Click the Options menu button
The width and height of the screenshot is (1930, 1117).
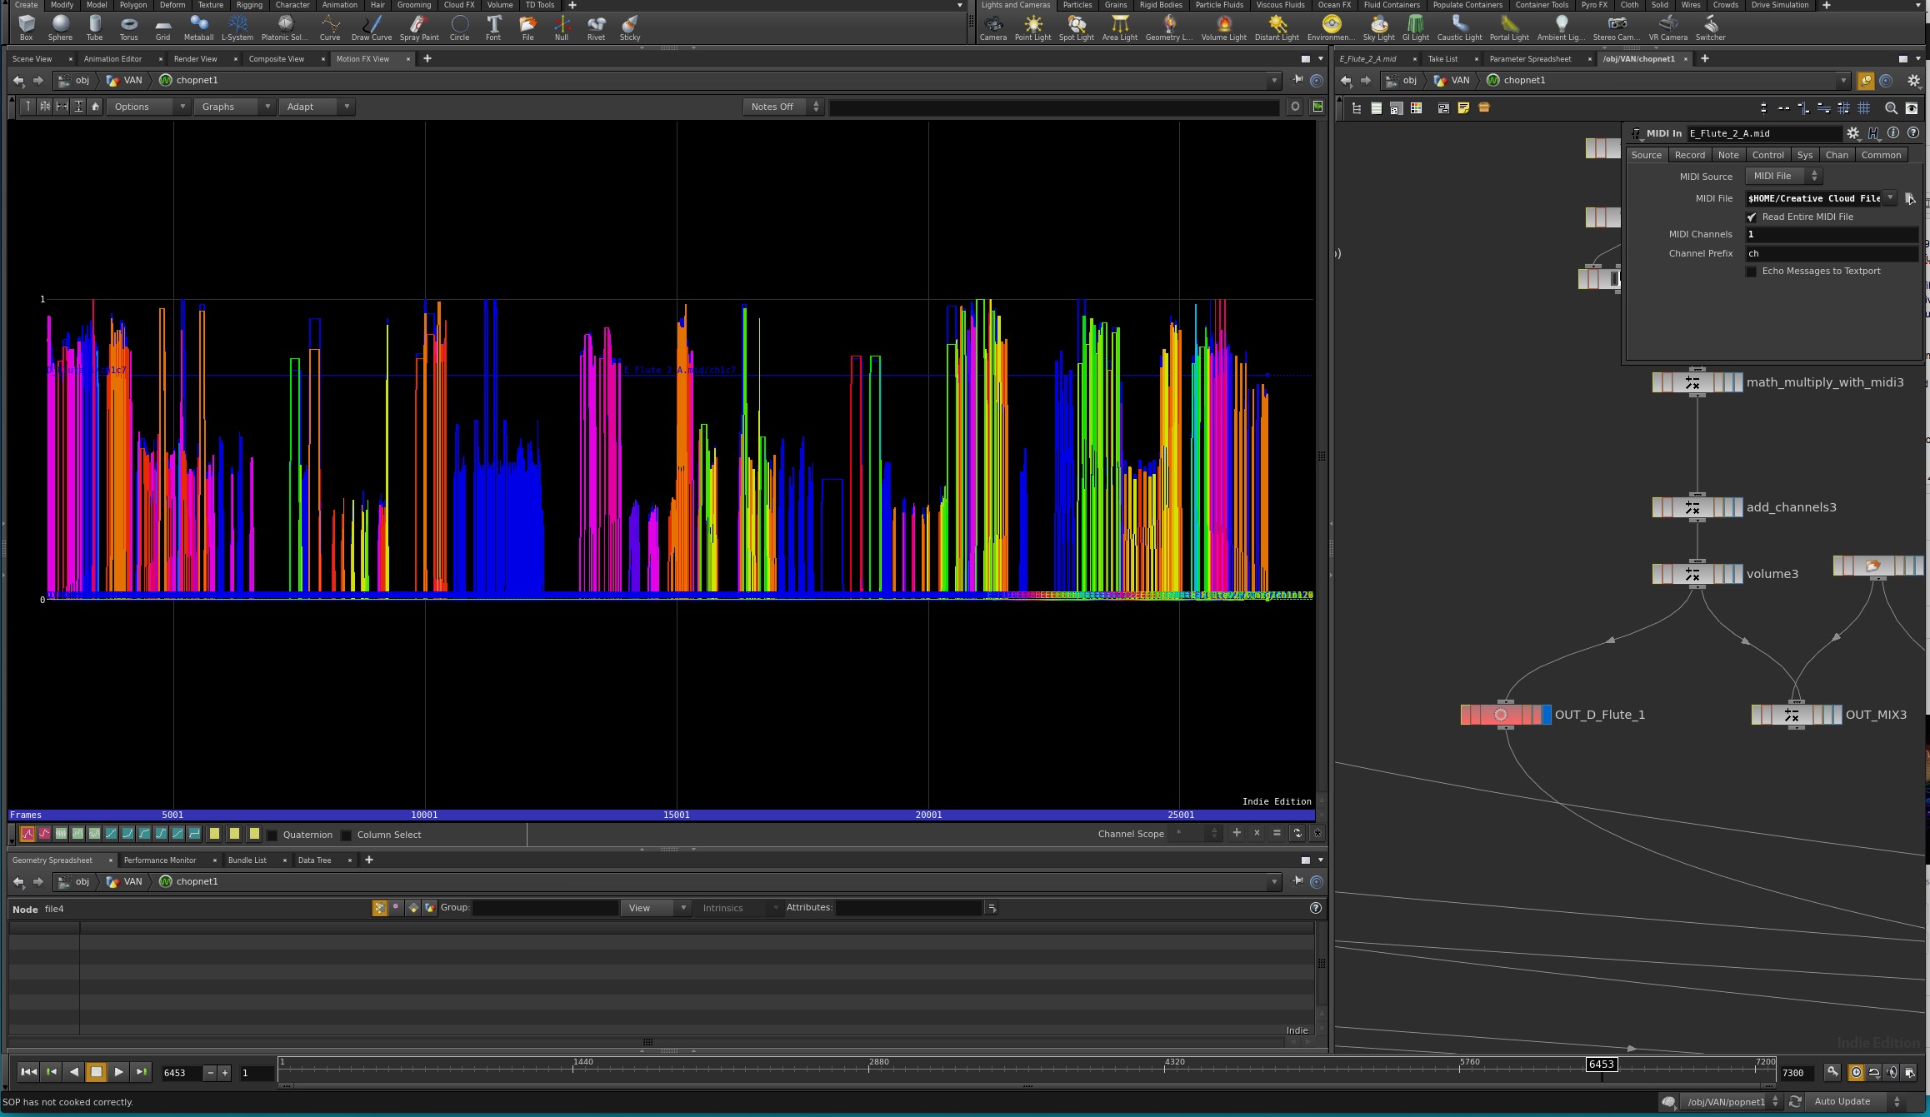pyautogui.click(x=148, y=107)
